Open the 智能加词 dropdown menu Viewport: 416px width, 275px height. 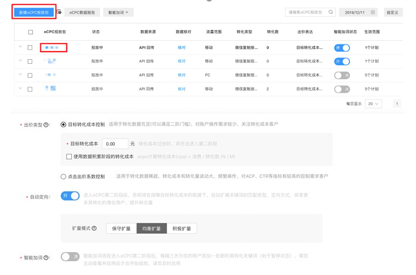pos(119,12)
